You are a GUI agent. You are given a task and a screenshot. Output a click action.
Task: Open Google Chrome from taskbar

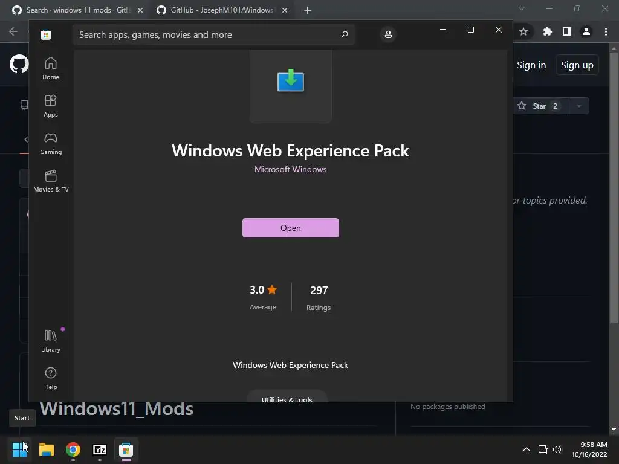pos(73,449)
